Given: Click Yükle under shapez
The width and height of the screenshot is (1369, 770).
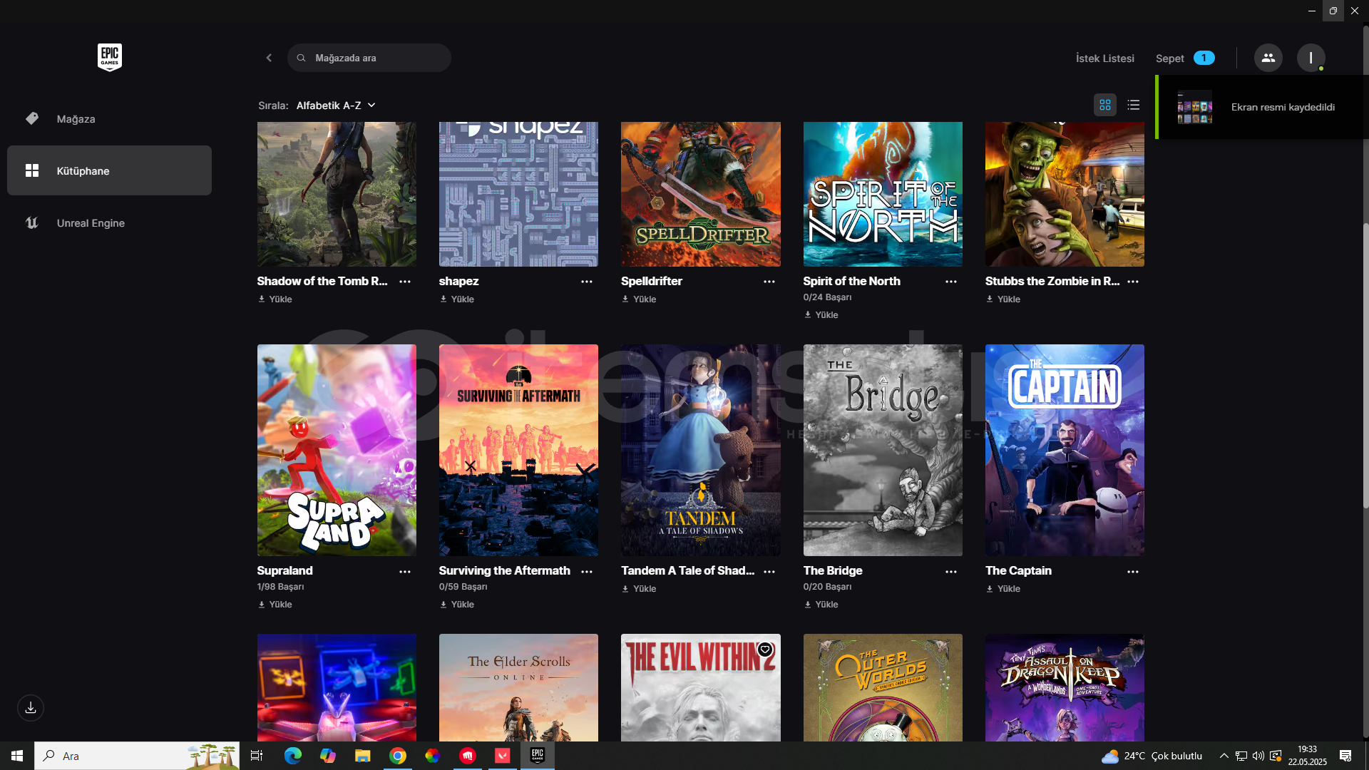Looking at the screenshot, I should (x=457, y=299).
